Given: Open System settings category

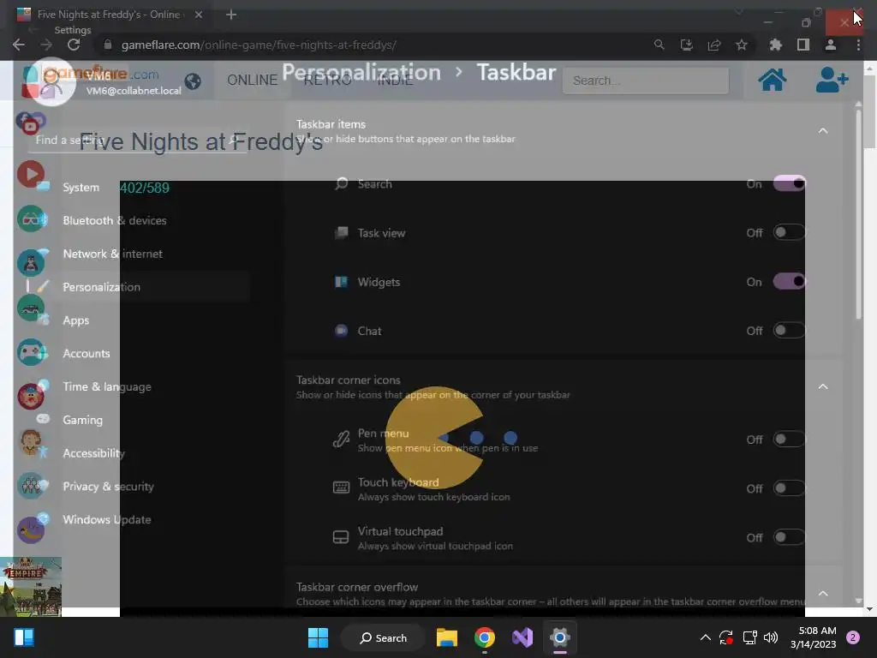Looking at the screenshot, I should (x=137, y=188).
